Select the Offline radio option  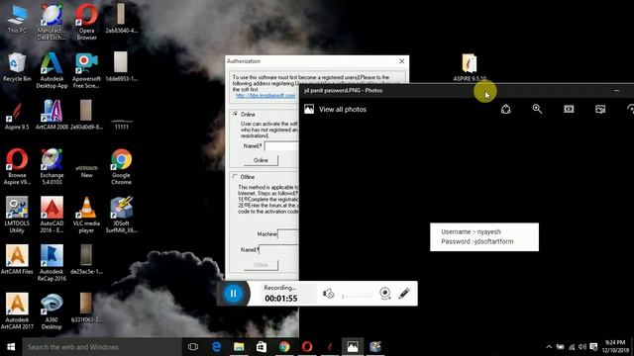(236, 177)
